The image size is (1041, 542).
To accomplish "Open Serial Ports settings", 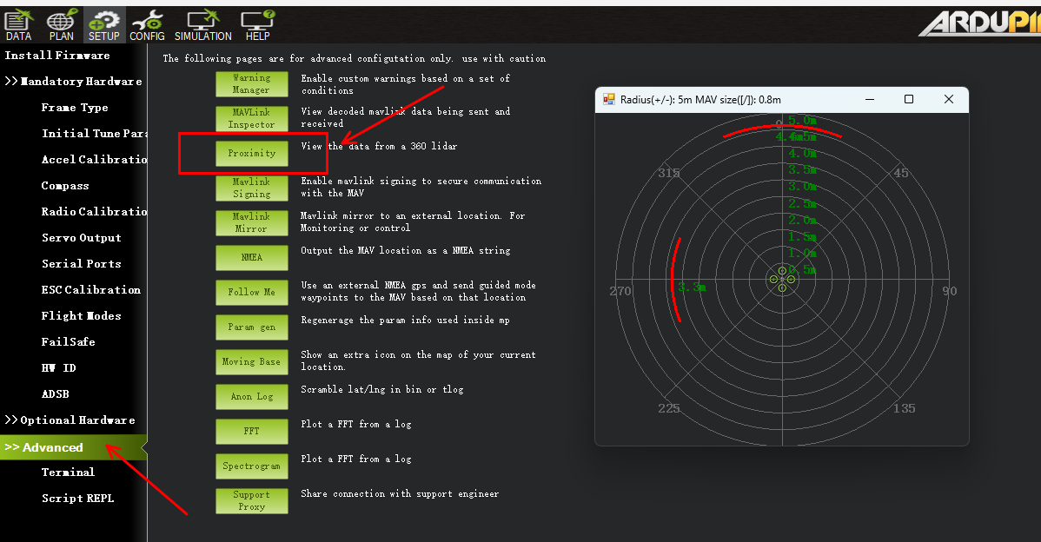I will coord(81,264).
